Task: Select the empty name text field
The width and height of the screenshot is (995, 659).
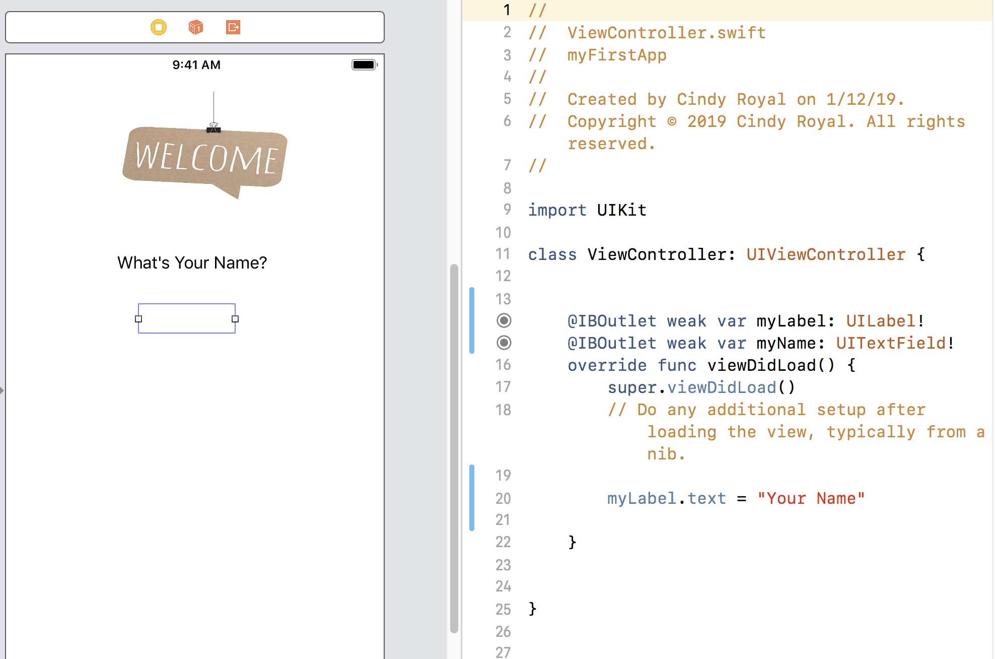Action: (187, 318)
